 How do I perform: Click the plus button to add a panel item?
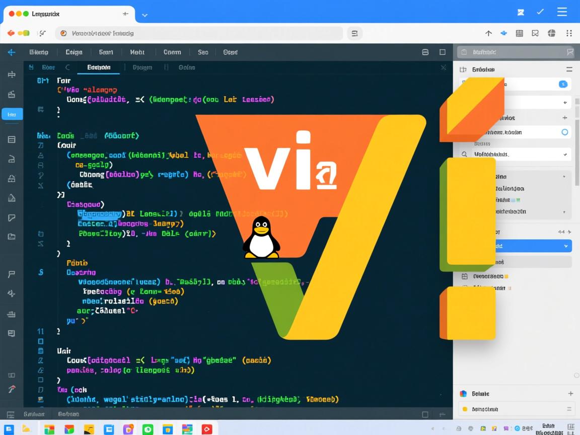click(x=565, y=117)
